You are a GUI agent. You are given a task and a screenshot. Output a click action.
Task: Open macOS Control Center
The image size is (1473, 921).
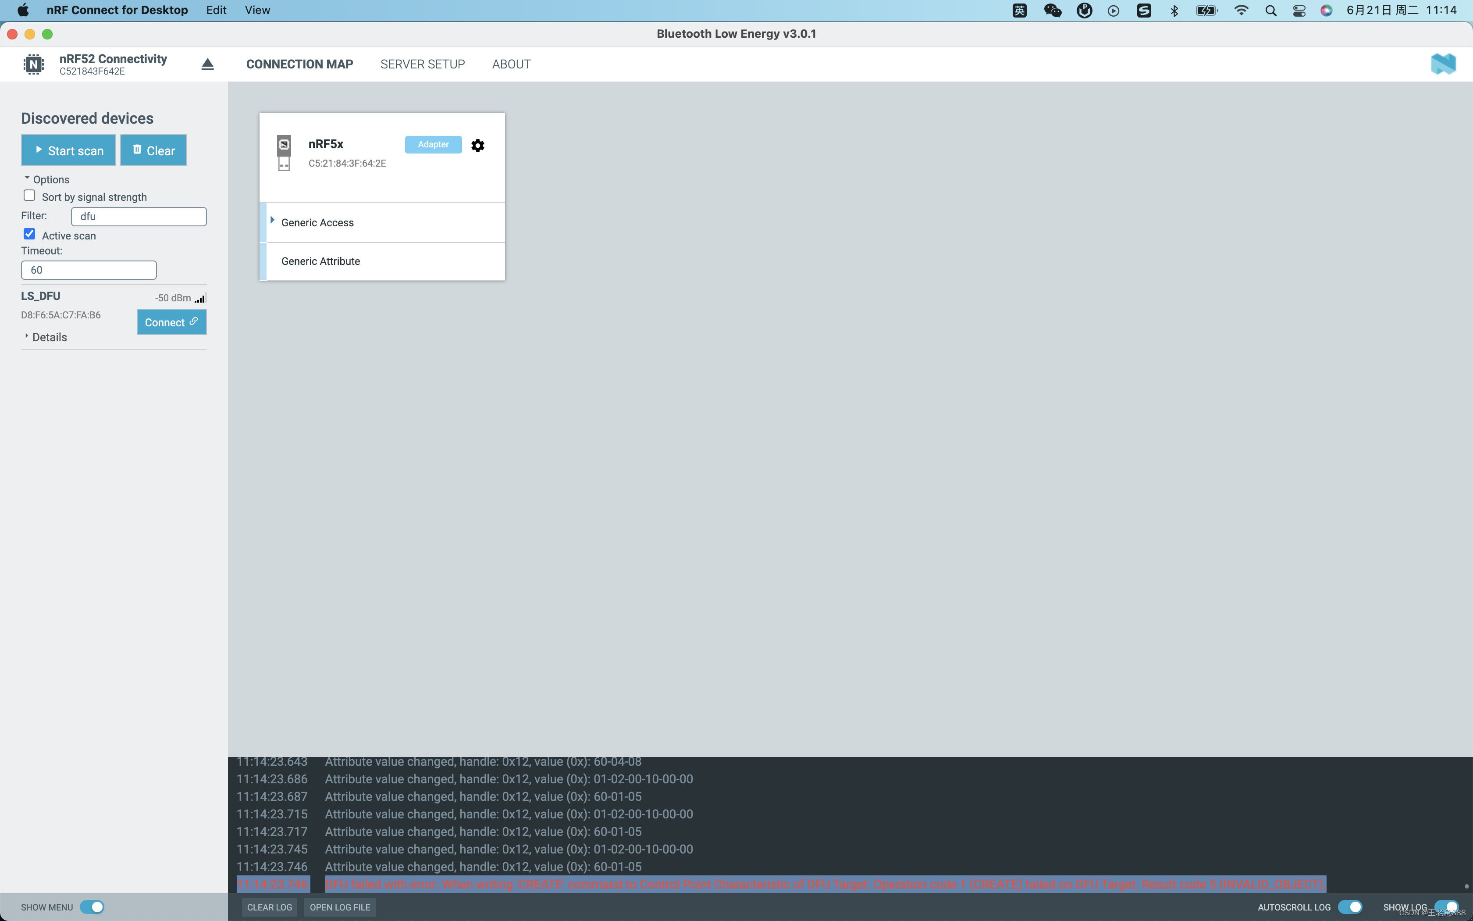[x=1299, y=11]
